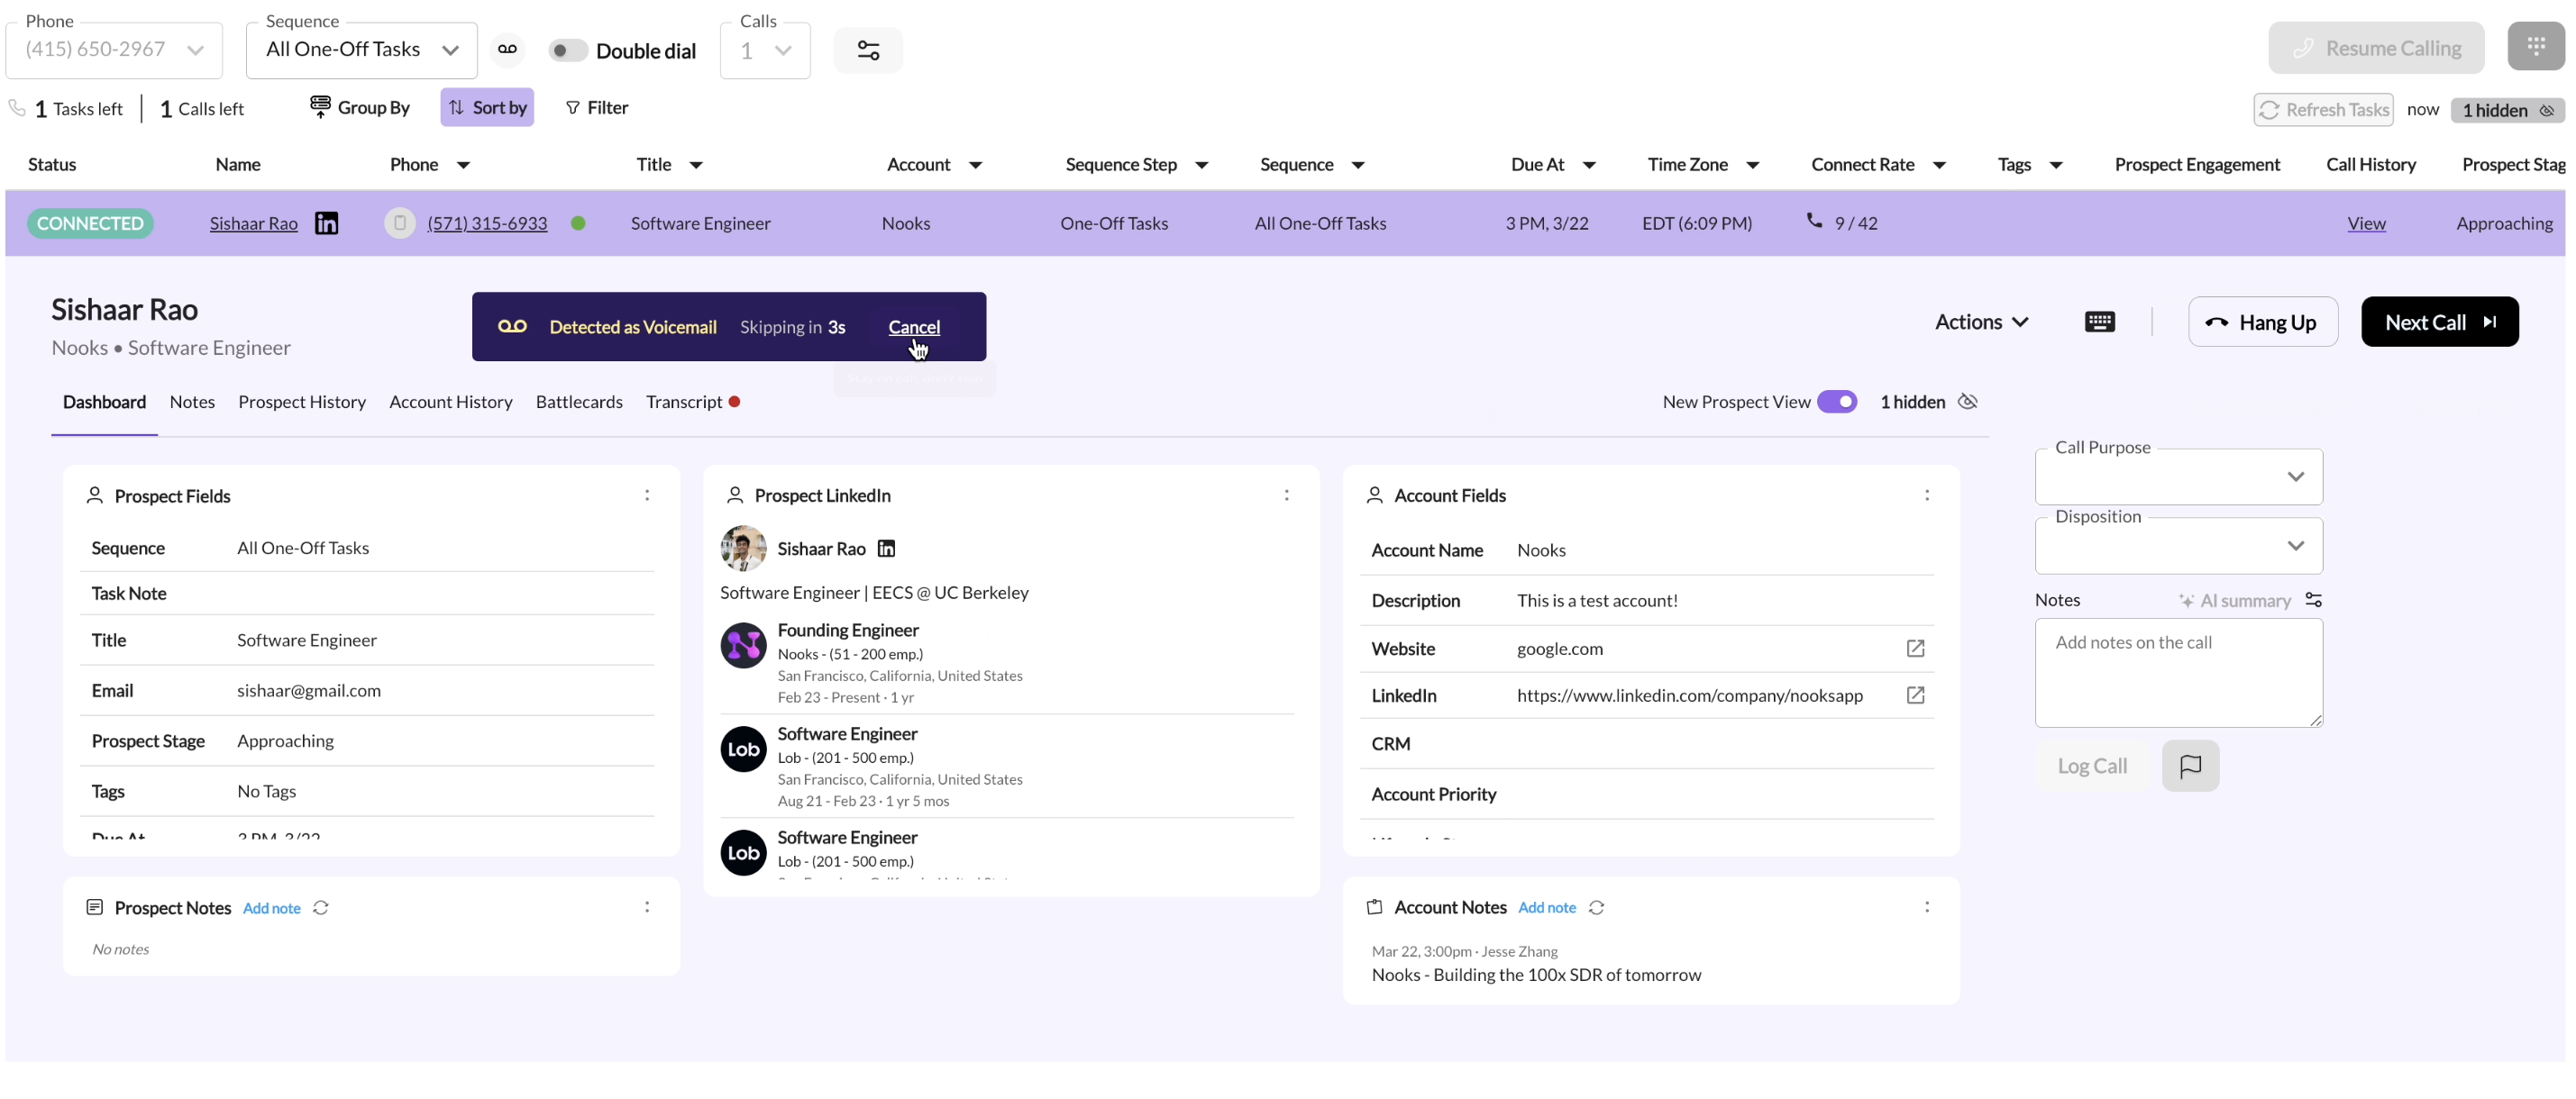Click the Log Call button
Viewport: 2576px width, 1099px height.
click(2092, 767)
